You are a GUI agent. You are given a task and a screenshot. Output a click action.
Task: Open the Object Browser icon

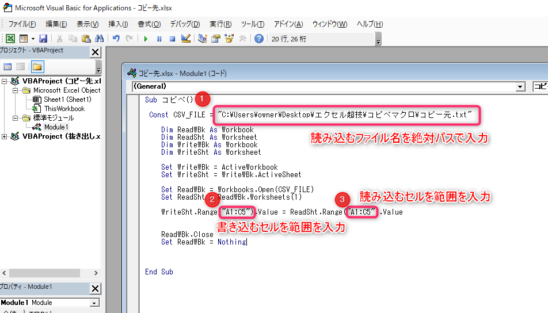click(x=229, y=39)
